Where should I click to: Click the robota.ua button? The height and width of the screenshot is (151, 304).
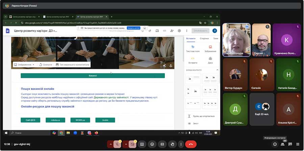pos(55,120)
